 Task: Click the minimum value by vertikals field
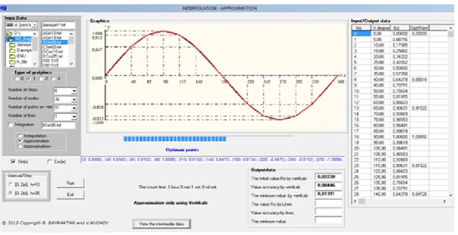click(x=329, y=194)
